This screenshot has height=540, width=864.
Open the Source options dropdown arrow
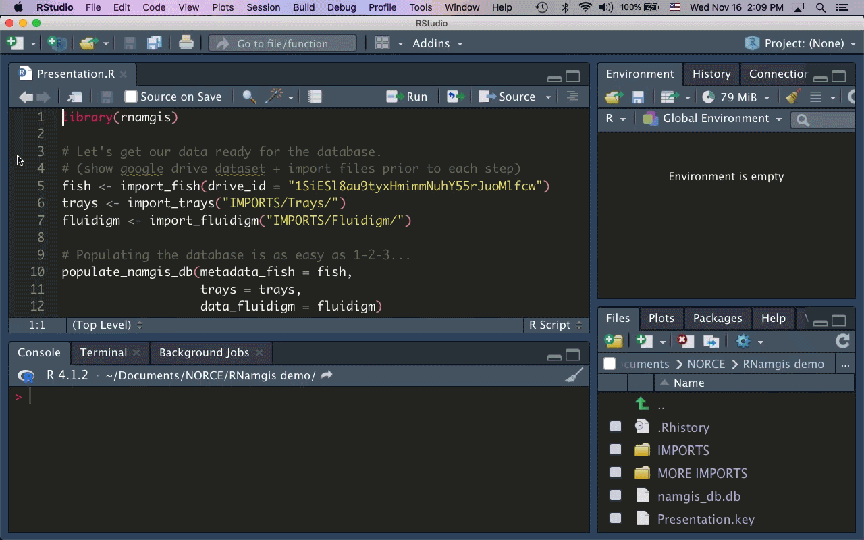548,97
